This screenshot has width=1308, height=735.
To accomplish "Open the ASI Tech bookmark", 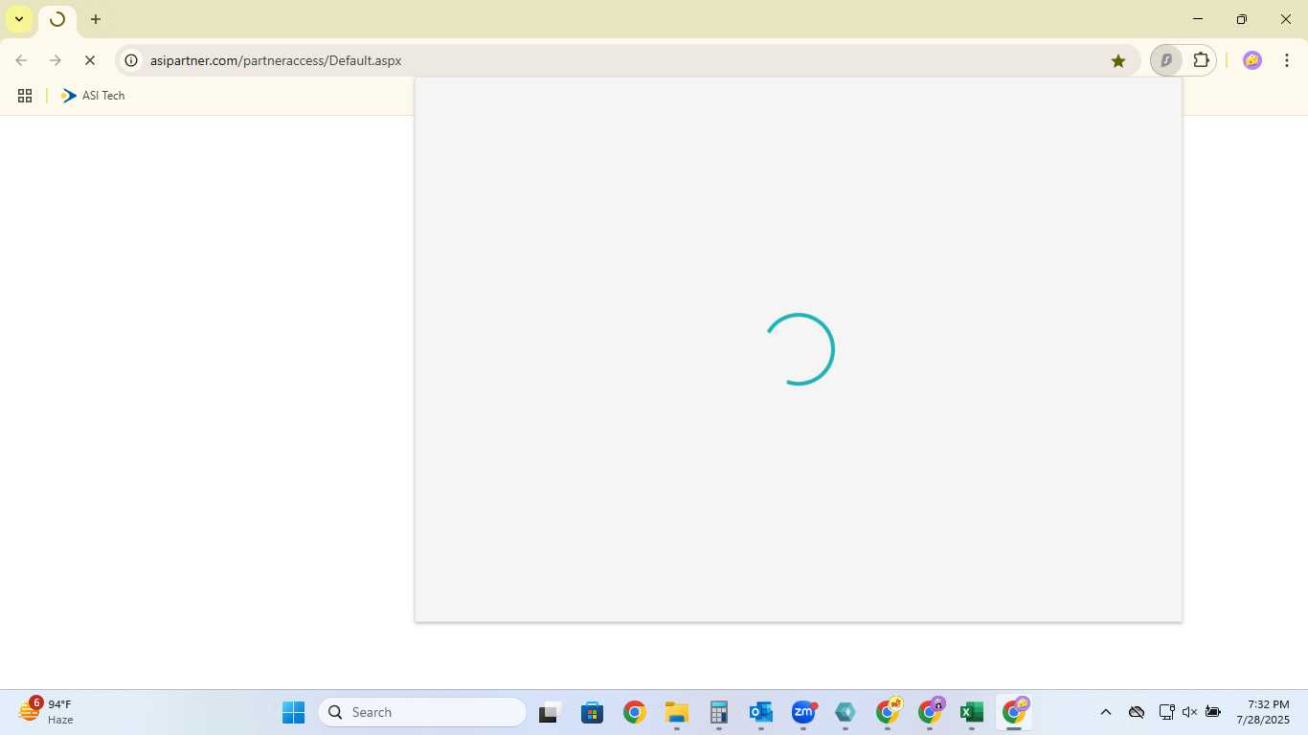I will click(x=93, y=96).
